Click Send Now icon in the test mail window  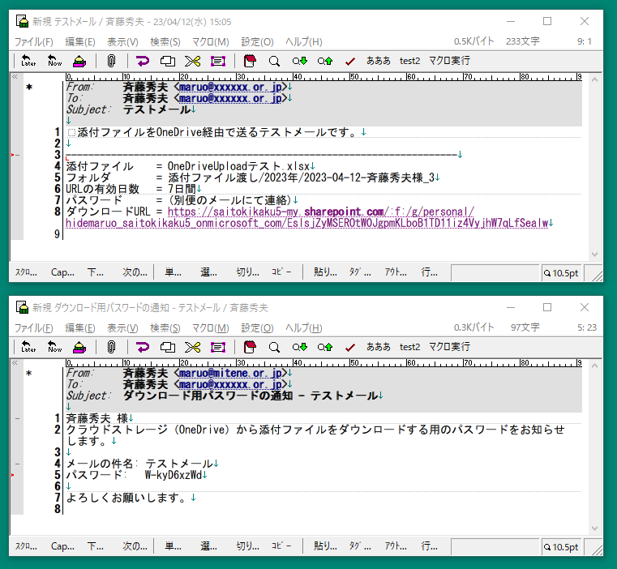pyautogui.click(x=54, y=61)
